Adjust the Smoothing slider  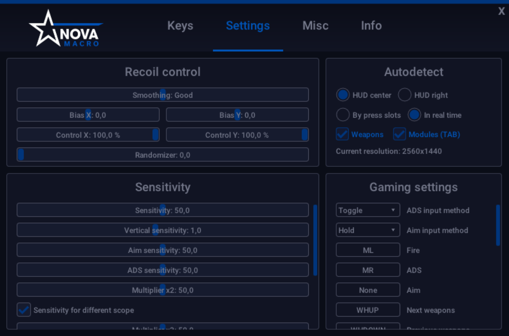(x=163, y=95)
